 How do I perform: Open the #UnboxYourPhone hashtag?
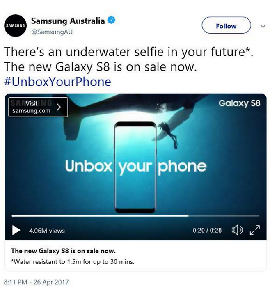[57, 82]
